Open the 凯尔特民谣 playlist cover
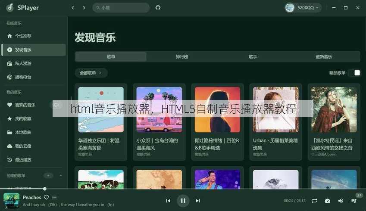This screenshot has height=211, width=366. (334, 109)
